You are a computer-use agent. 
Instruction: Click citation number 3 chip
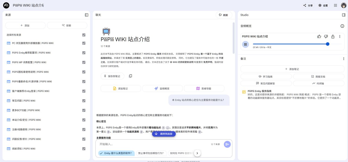[x=108, y=132]
